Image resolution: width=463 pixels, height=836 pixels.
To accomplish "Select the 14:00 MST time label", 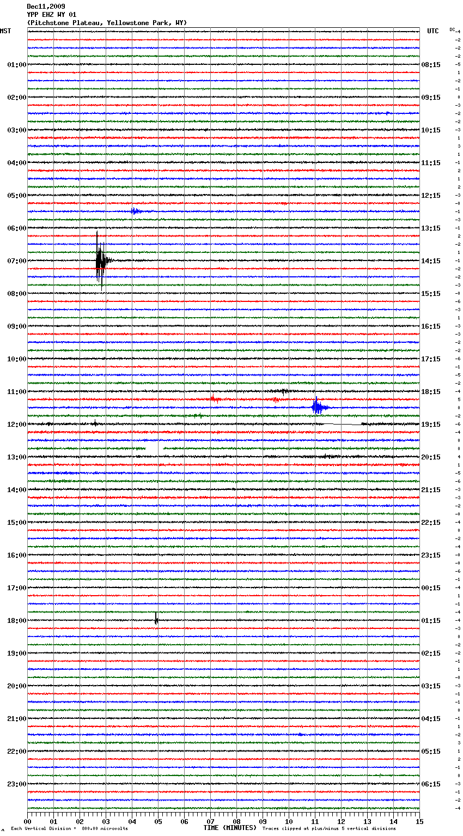I will pyautogui.click(x=16, y=490).
